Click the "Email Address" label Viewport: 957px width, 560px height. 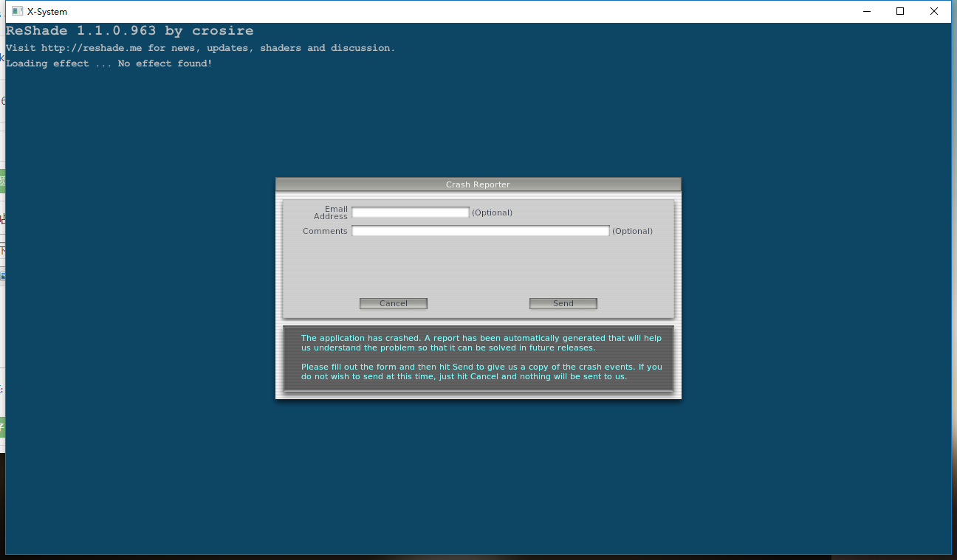click(330, 212)
